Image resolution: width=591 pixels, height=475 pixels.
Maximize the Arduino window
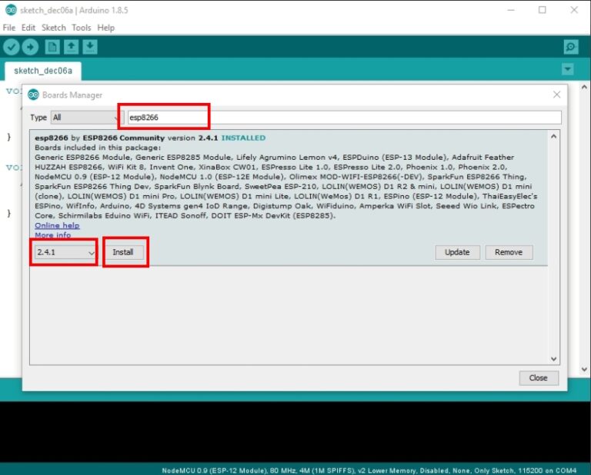[543, 10]
